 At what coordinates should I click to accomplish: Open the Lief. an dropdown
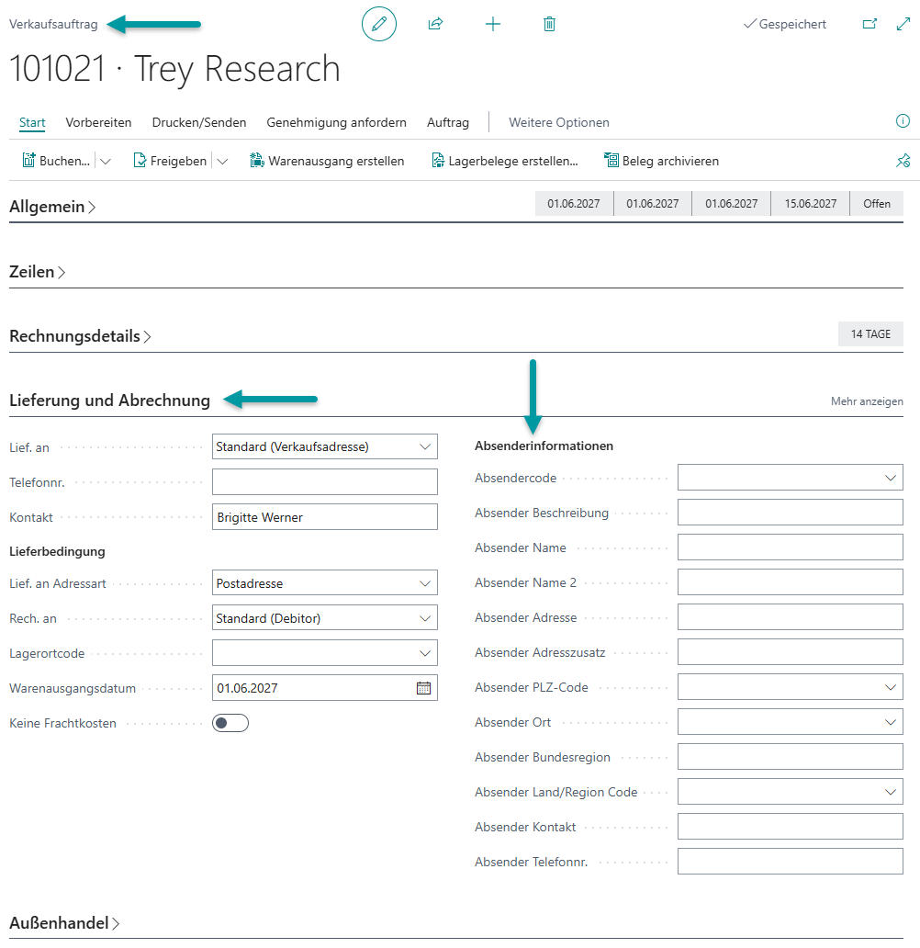pos(425,446)
